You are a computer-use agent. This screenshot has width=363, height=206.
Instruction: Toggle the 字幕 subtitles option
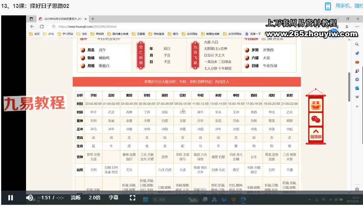point(113,198)
